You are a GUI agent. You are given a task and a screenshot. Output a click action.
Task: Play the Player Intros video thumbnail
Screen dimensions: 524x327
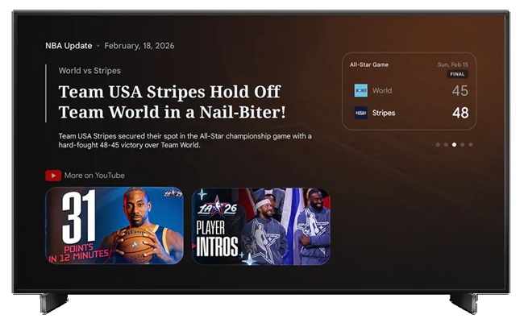coord(260,226)
